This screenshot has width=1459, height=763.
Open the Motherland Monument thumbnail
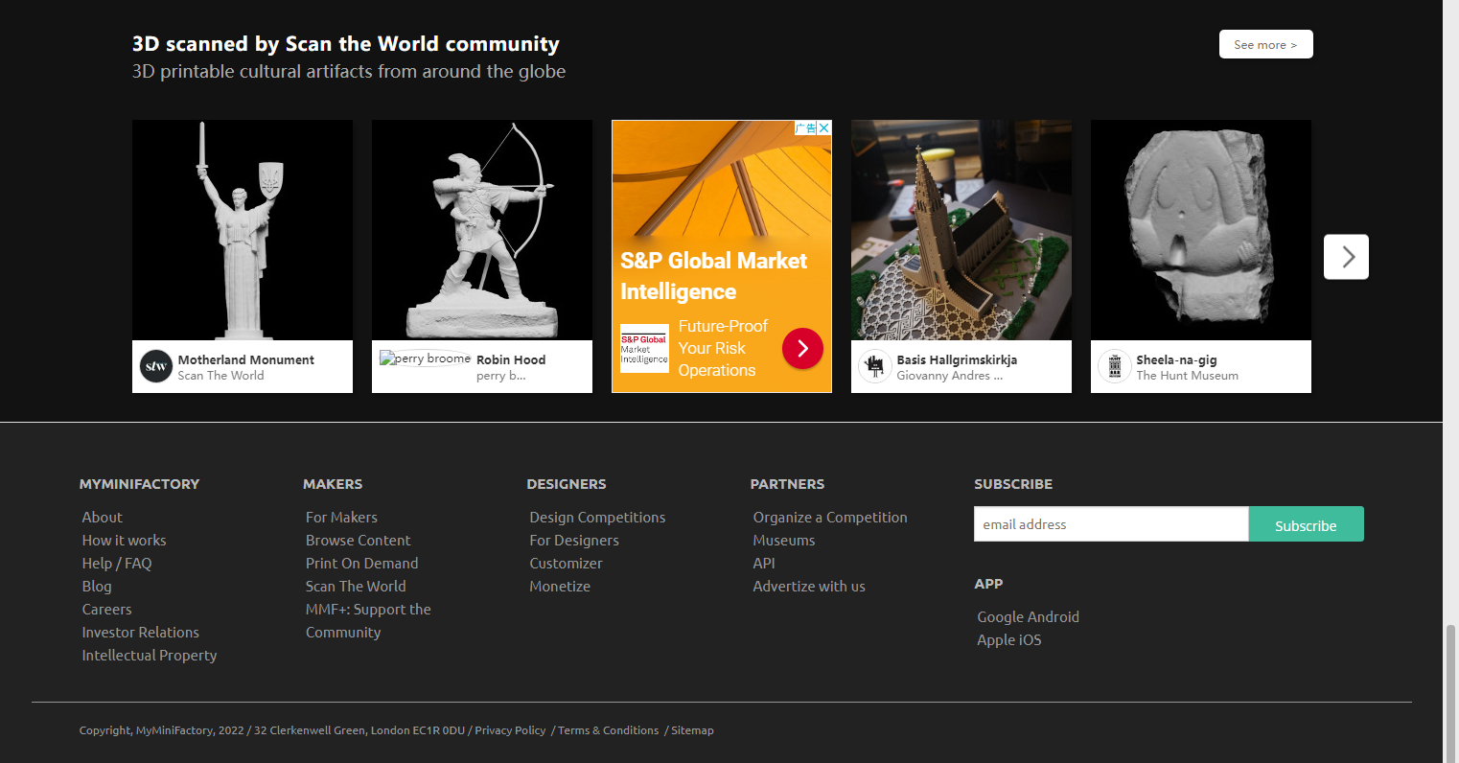[243, 230]
